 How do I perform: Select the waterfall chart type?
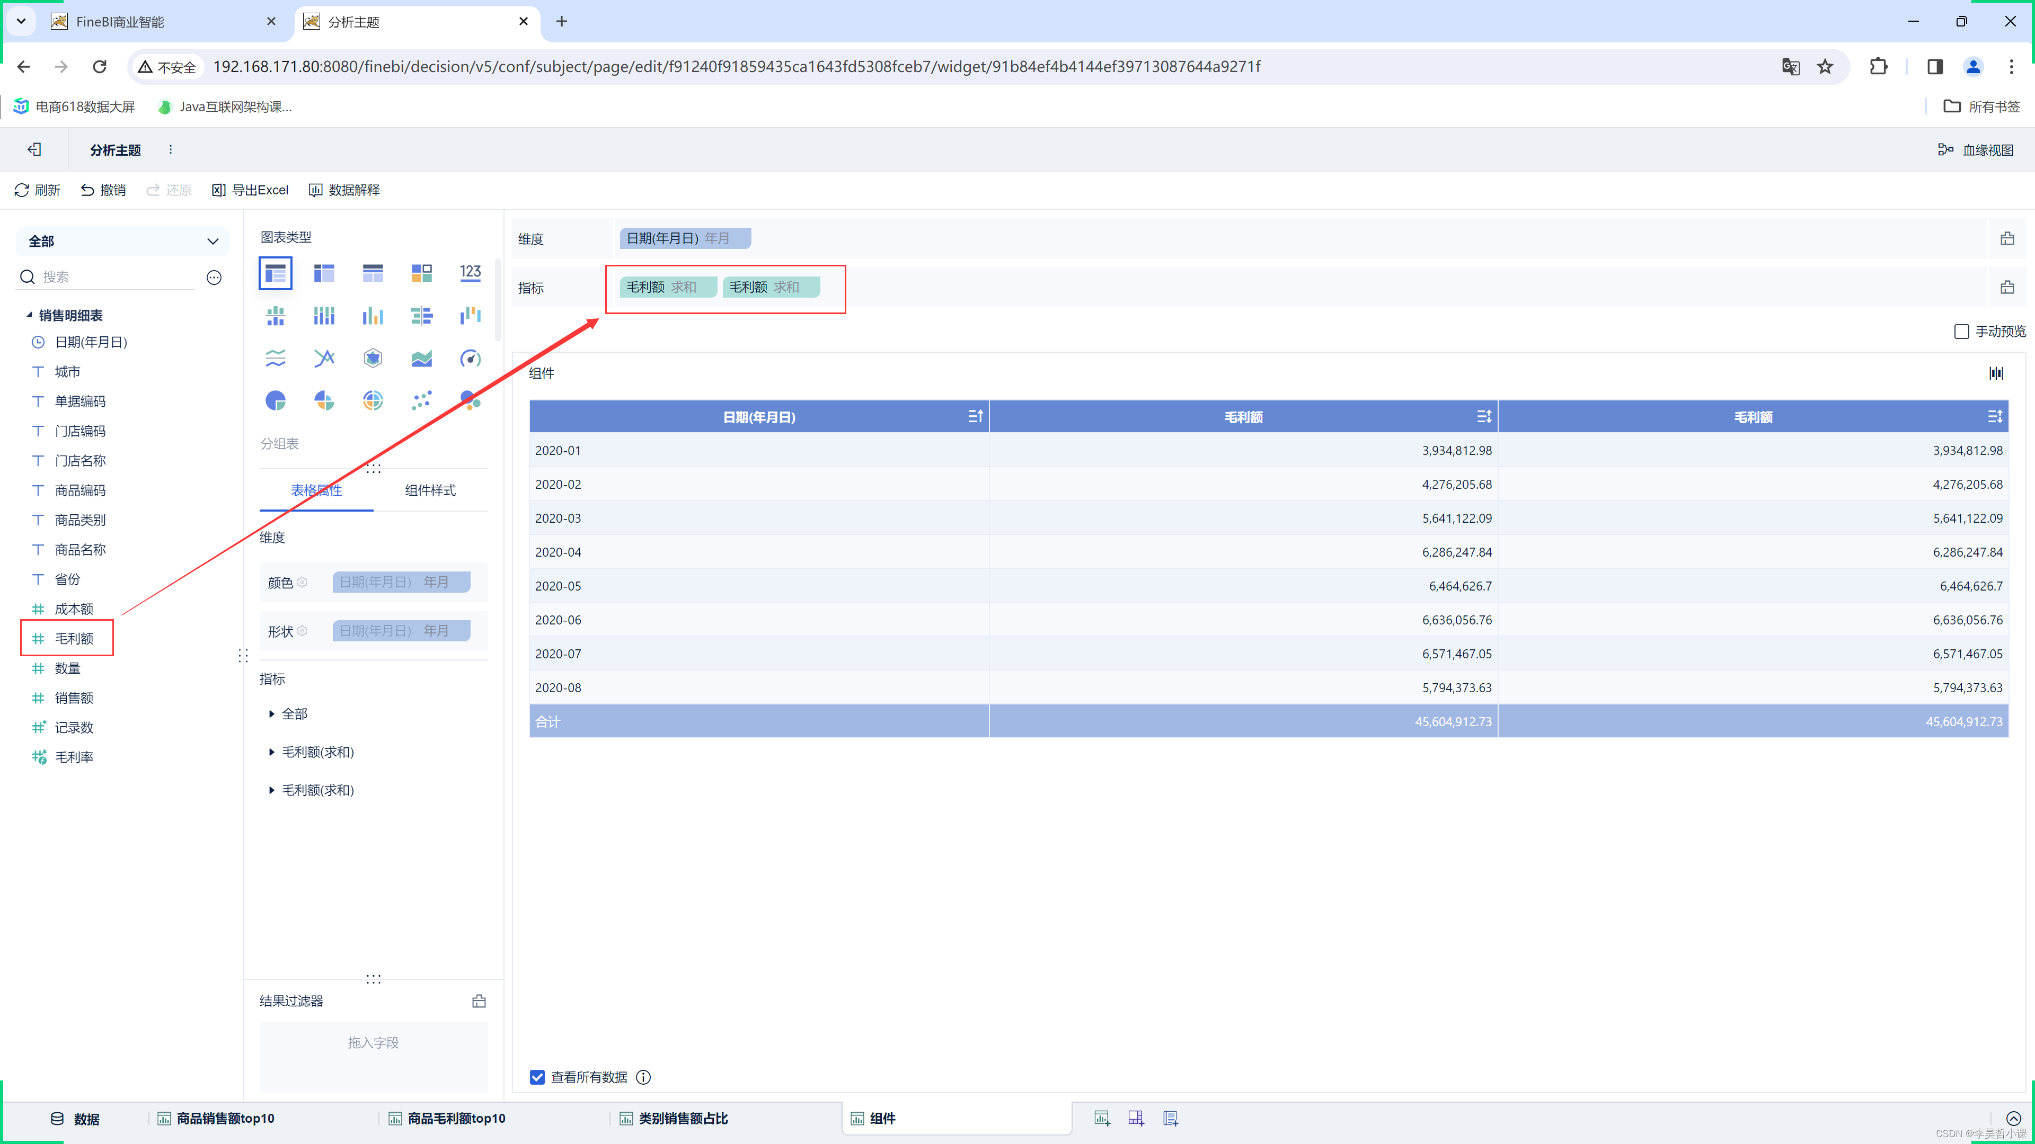[x=471, y=316]
